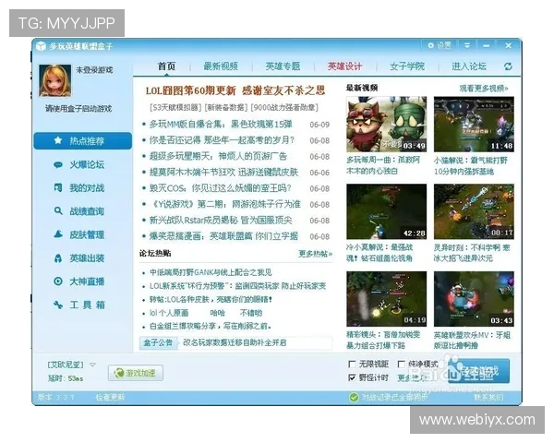The width and height of the screenshot is (554, 443).
Task: Click 联系我们 in the status bar
Action: [488, 398]
